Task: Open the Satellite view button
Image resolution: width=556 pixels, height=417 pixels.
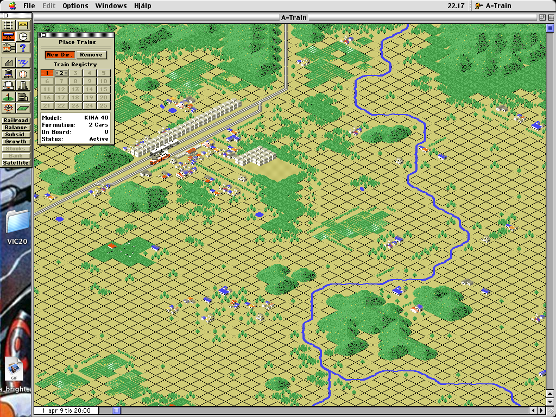Action: [x=15, y=163]
